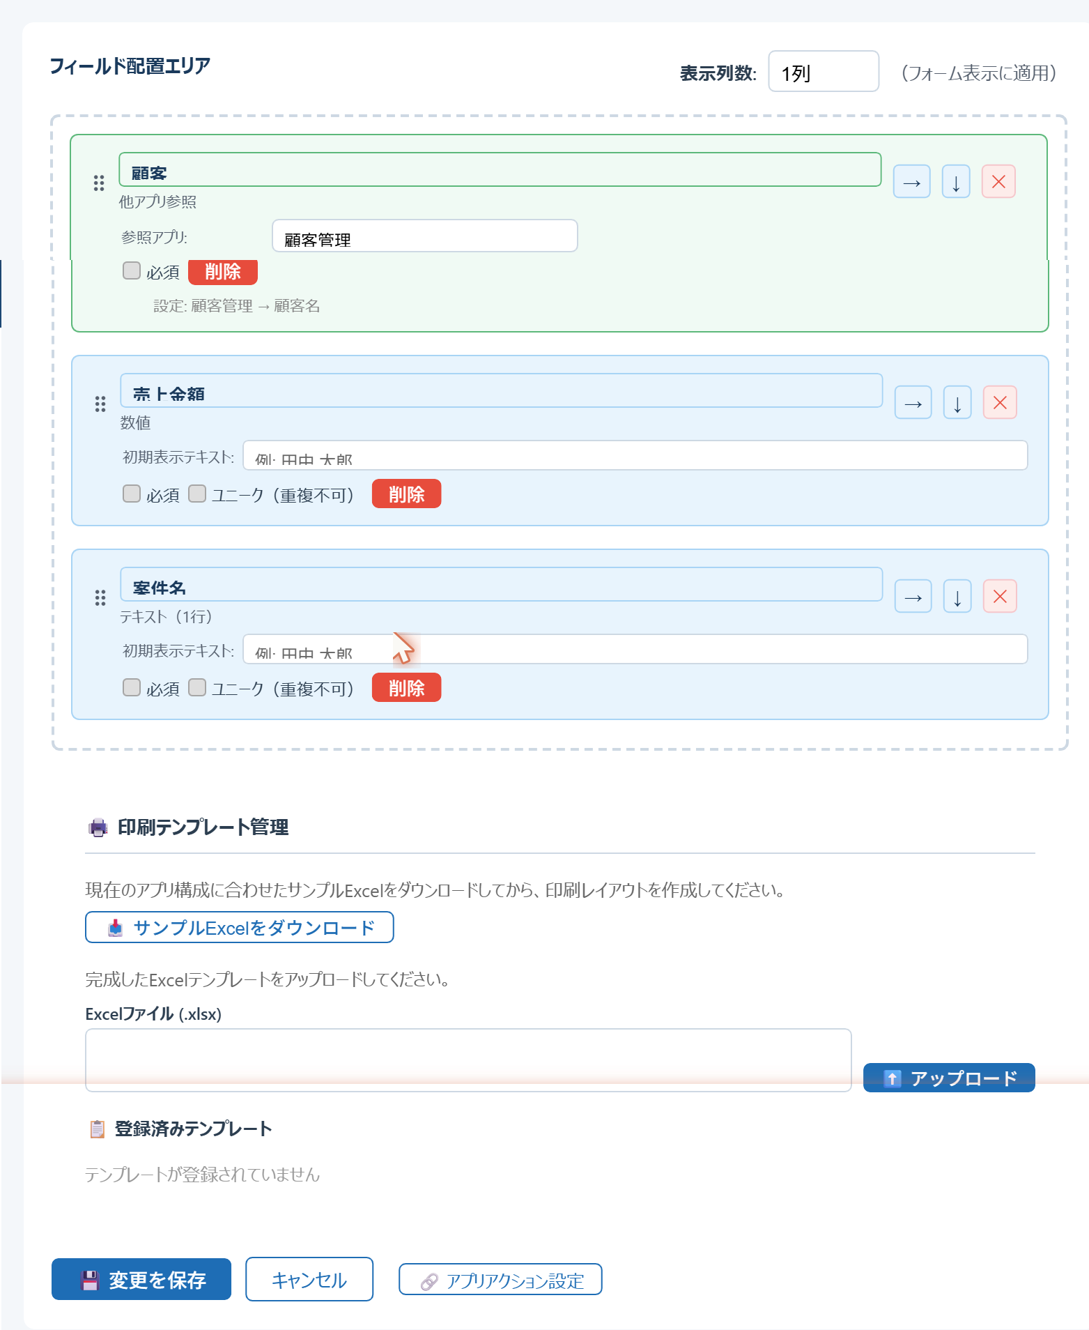Screen dimensions: 1089x1330
Task: Click サンプルExcelをダウンロード button
Action: pos(240,927)
